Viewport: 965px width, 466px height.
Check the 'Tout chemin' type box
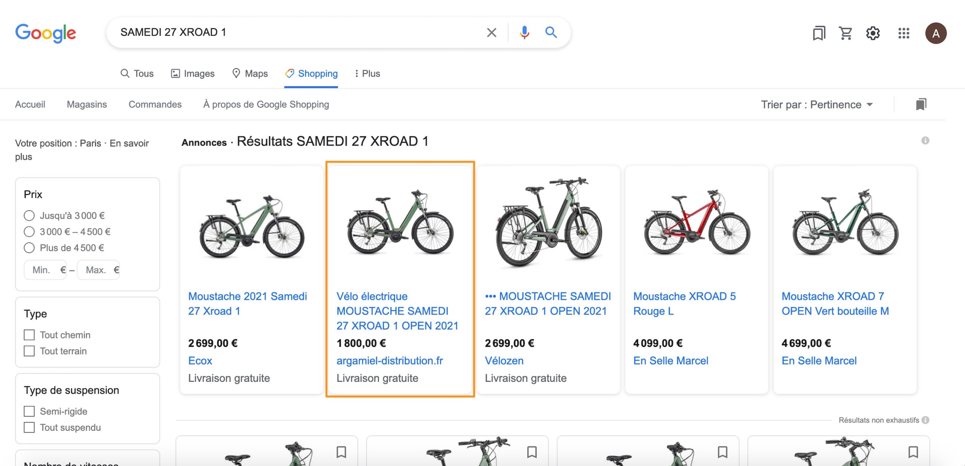[29, 335]
